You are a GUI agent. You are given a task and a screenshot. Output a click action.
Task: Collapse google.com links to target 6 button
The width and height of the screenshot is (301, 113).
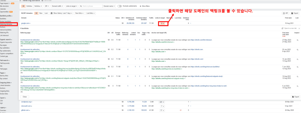point(163,23)
